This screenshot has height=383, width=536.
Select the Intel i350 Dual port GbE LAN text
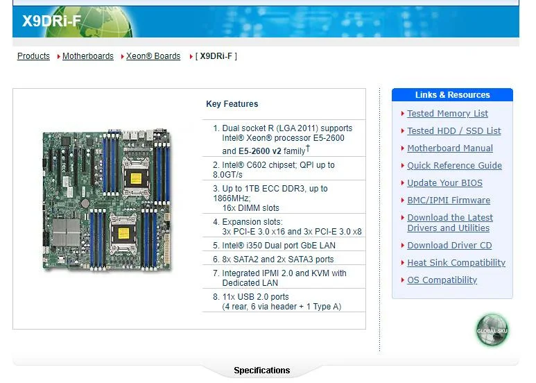274,245
